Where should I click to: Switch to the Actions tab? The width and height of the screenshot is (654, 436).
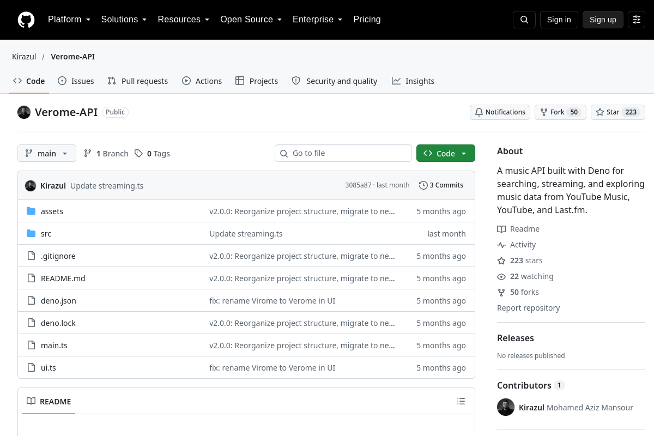point(202,81)
